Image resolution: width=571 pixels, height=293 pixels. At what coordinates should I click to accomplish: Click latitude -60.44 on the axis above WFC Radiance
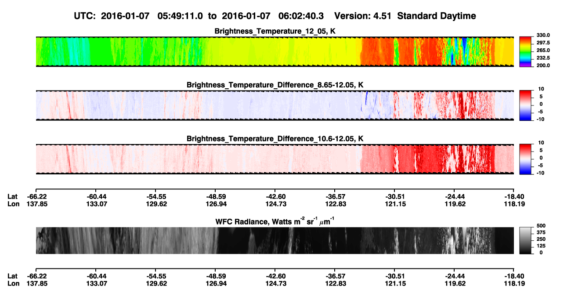(x=97, y=196)
